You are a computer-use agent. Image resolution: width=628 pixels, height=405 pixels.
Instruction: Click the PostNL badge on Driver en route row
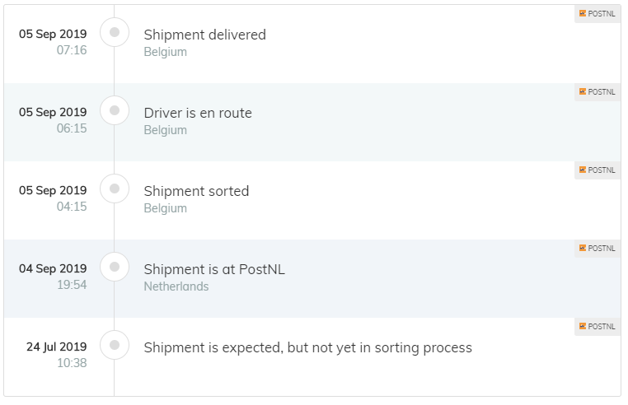point(598,92)
